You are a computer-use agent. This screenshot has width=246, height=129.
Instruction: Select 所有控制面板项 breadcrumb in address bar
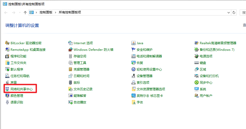70,12
